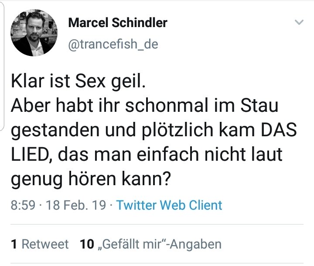The image size is (314, 266).
Task: Click the display name Marcel Schindler
Action: [118, 23]
